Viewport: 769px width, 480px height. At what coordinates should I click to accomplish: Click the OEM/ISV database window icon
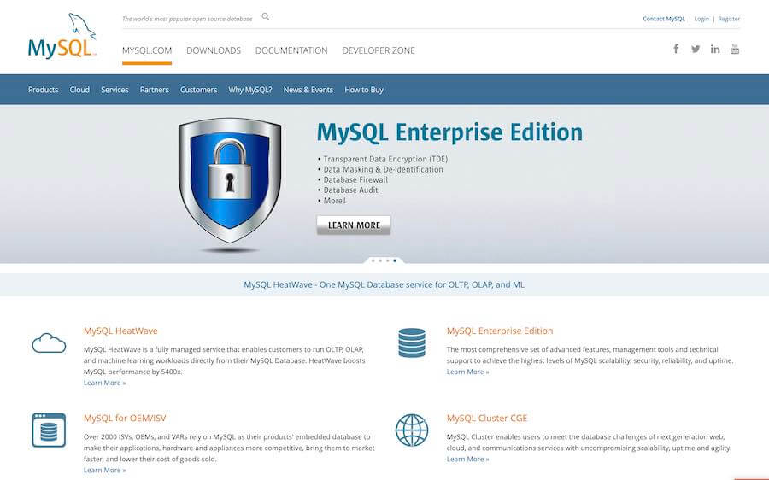click(49, 430)
